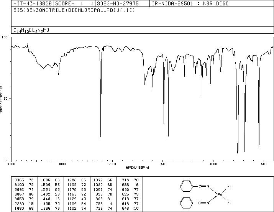
Task: Click the SDBS-NO=27975 header cell
Action: [122, 3]
